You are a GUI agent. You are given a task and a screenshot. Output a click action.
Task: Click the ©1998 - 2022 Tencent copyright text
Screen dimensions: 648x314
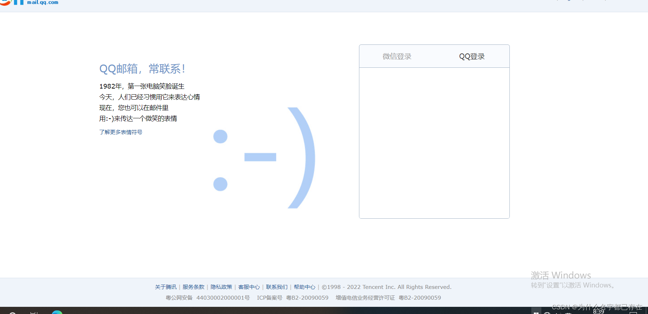coord(387,287)
